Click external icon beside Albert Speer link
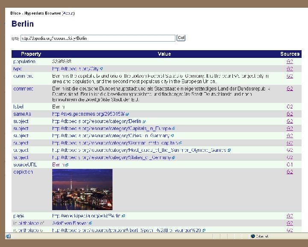 pos(204,230)
